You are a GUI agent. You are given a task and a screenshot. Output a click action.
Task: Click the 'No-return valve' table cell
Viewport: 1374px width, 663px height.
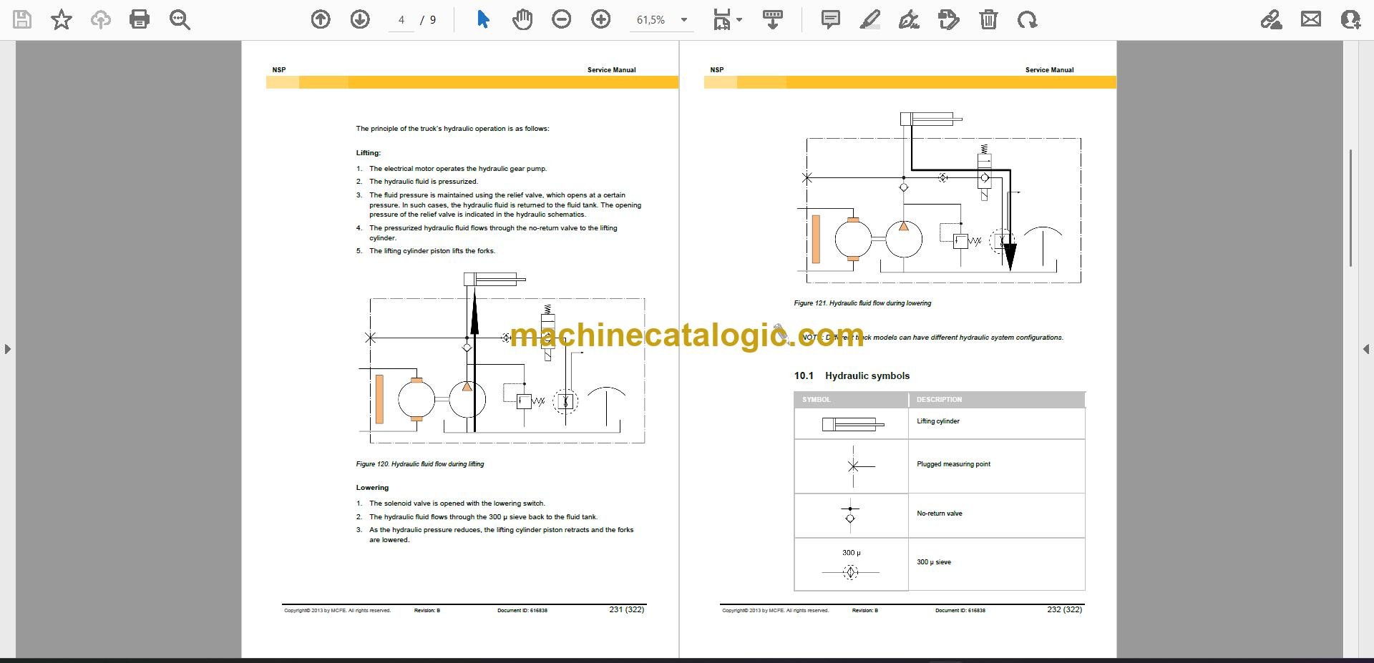pos(940,514)
